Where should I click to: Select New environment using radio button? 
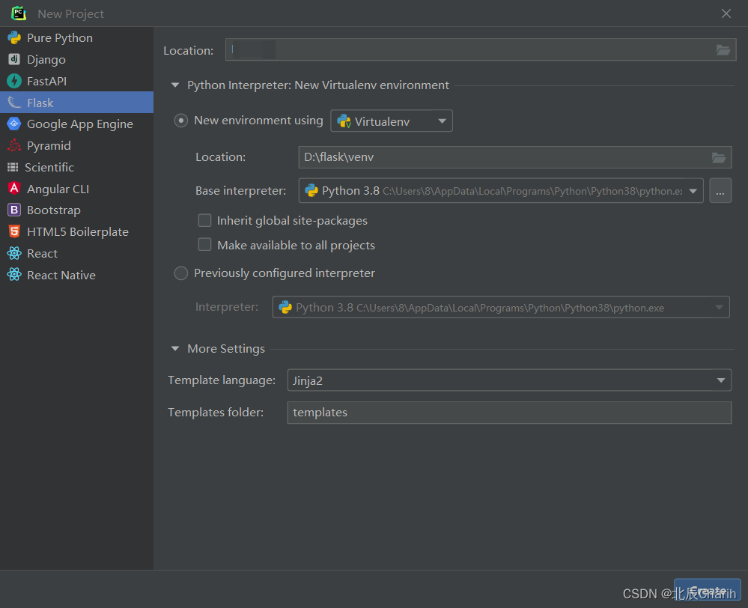click(x=180, y=121)
